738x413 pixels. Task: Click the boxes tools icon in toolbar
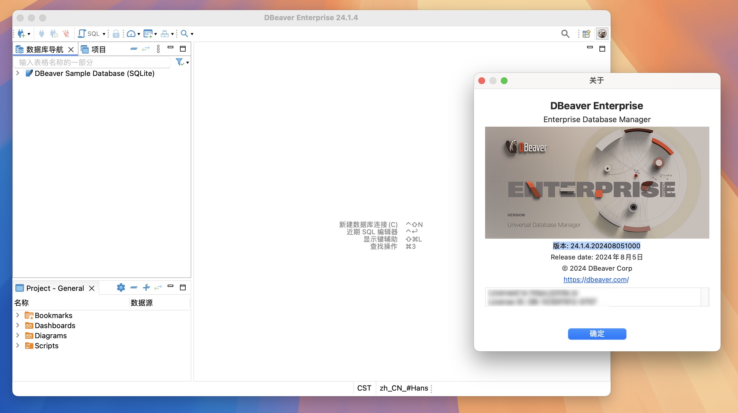point(165,34)
